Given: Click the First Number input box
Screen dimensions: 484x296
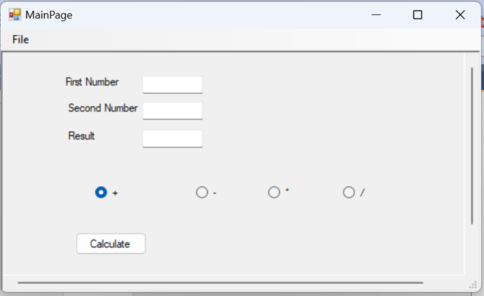Looking at the screenshot, I should coord(172,85).
